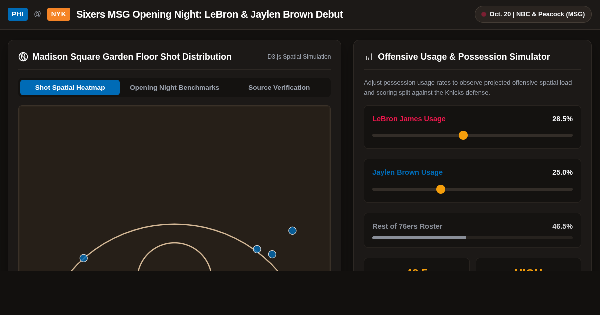The width and height of the screenshot is (600, 315).
Task: Click the Offensive Usage & Possession Simulator heading
Action: (x=464, y=57)
